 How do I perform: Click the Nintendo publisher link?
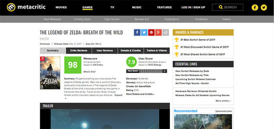coord(45,44)
